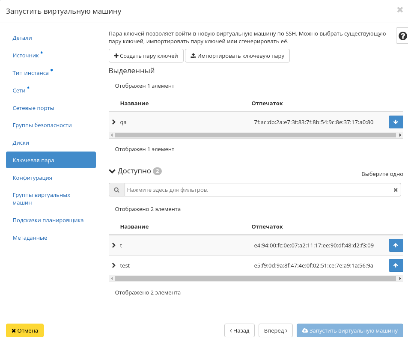Clear the filter field with the x icon

(x=396, y=190)
